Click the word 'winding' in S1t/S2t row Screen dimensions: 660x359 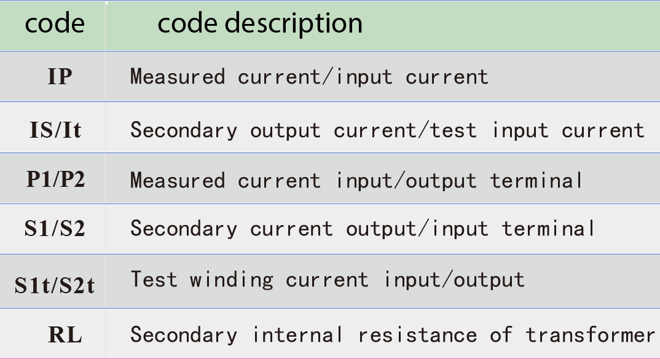click(x=231, y=280)
